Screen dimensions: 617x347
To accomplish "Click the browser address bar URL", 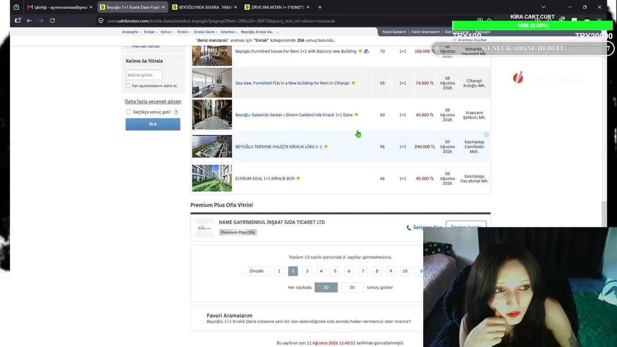I will 221,21.
